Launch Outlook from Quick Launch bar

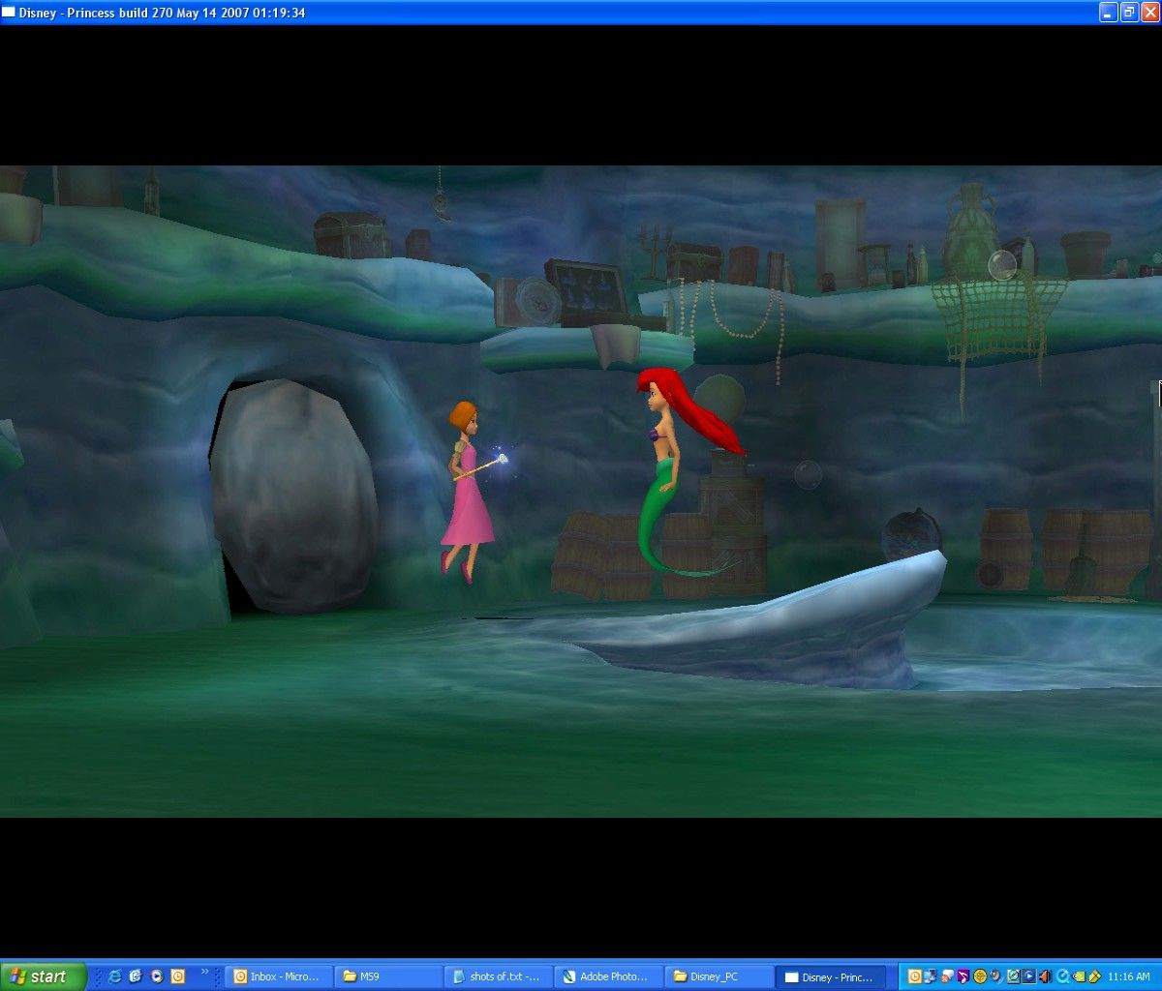178,976
